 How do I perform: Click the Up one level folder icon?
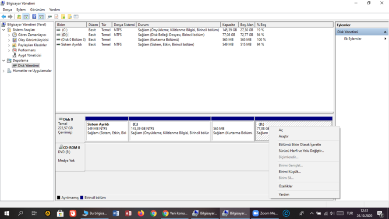[x=19, y=17]
